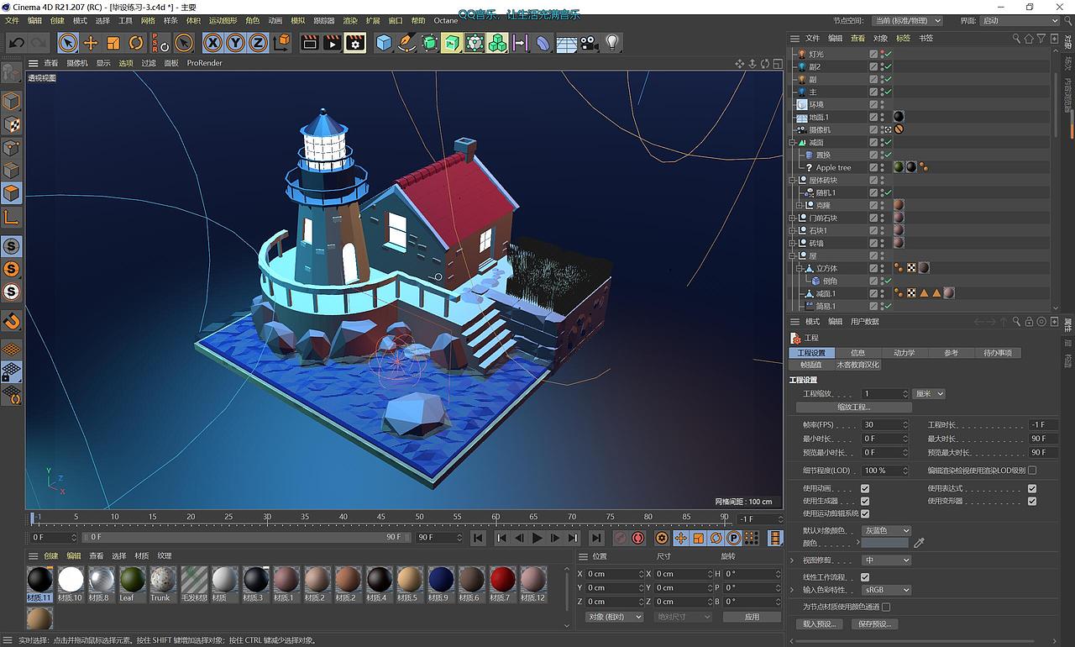Activate the Rotate tool
1075x647 pixels.
pyautogui.click(x=136, y=43)
